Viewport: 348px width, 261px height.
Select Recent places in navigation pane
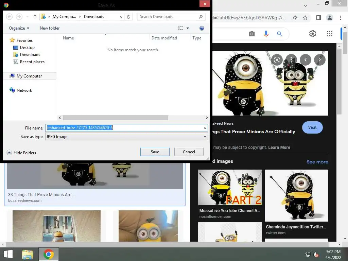coord(29,62)
